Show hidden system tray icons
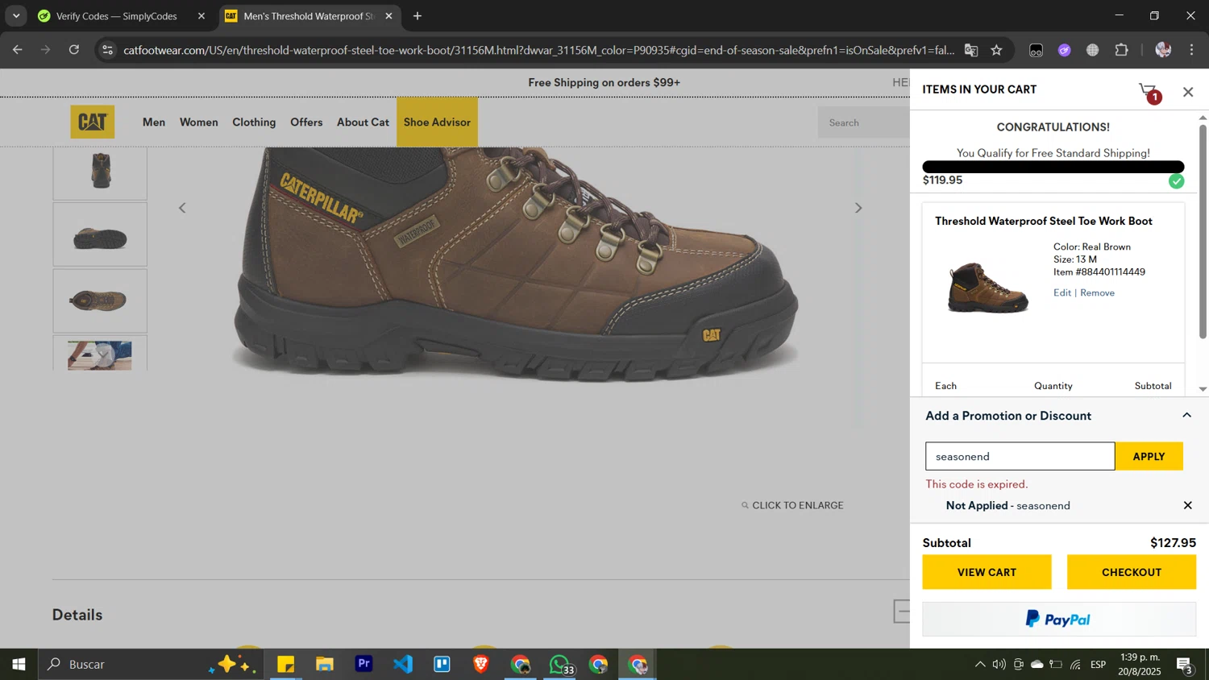Screen dimensions: 1209x680 (979, 665)
